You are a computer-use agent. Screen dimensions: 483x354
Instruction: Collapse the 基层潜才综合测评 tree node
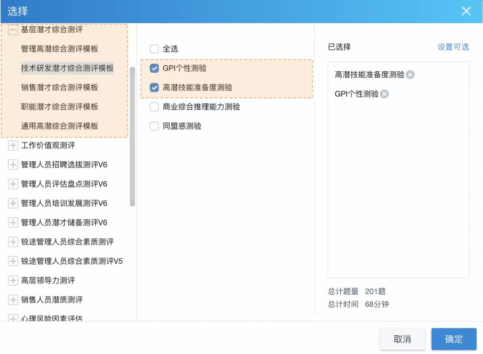point(13,30)
